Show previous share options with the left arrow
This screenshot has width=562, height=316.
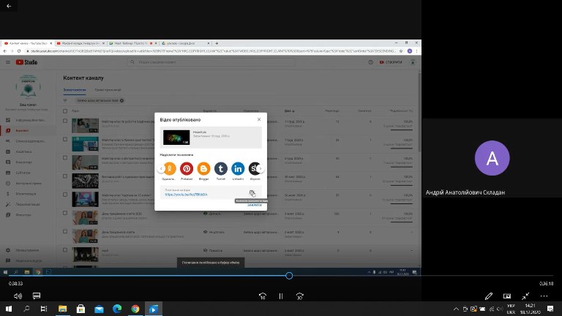click(x=161, y=168)
